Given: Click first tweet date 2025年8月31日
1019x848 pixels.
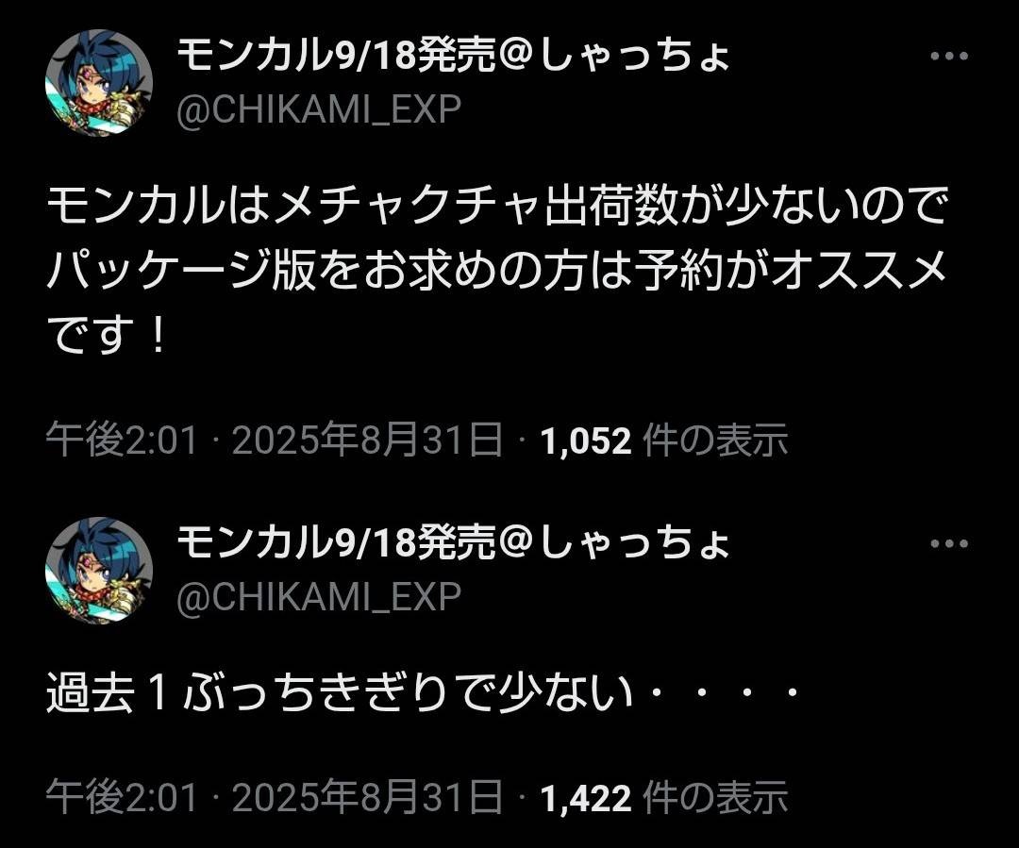Looking at the screenshot, I should click(x=367, y=440).
